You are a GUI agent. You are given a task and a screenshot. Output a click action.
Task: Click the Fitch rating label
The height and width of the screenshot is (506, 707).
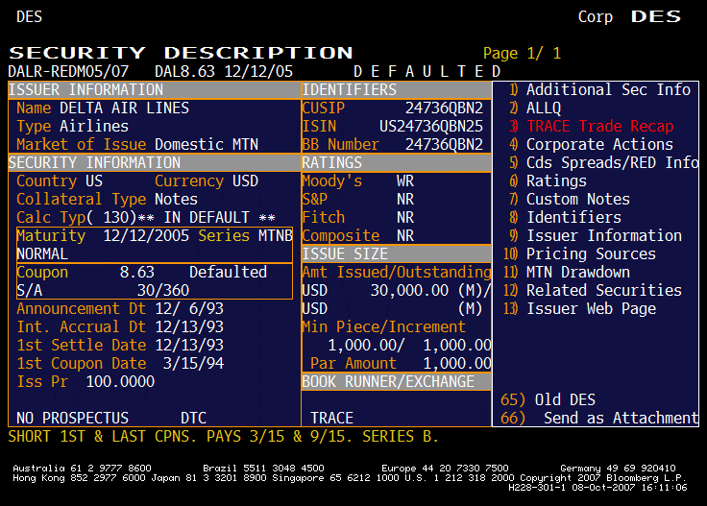point(324,218)
